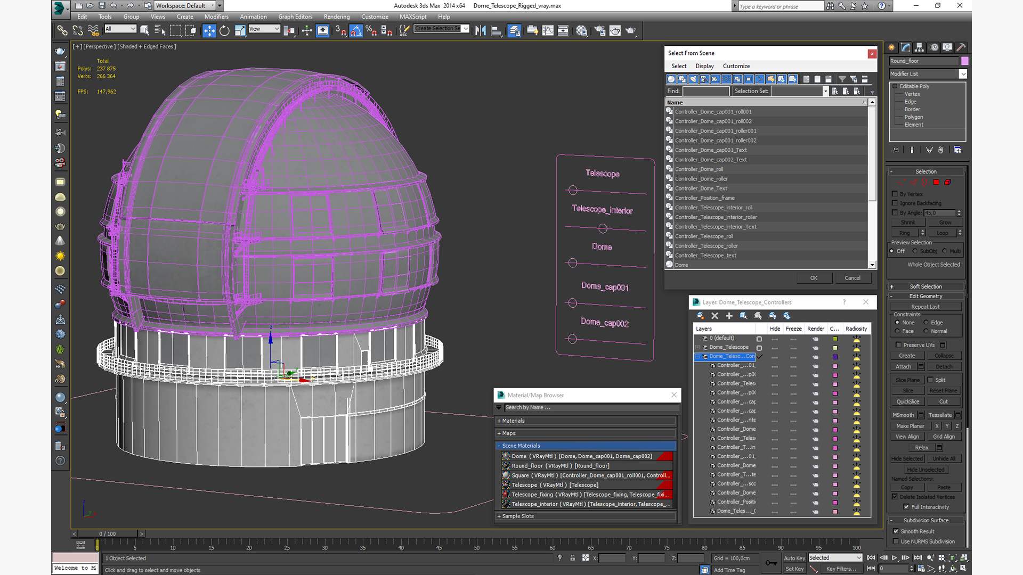Viewport: 1023px width, 575px height.
Task: Click Play Animation button
Action: click(x=895, y=558)
